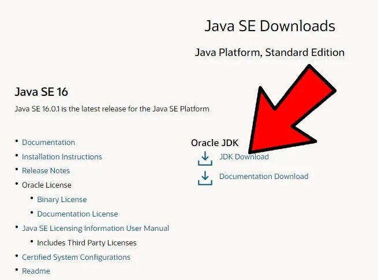This screenshot has height=280, width=378.
Task: Click the Java Platform, Standard Edition subtitle
Action: click(x=270, y=53)
